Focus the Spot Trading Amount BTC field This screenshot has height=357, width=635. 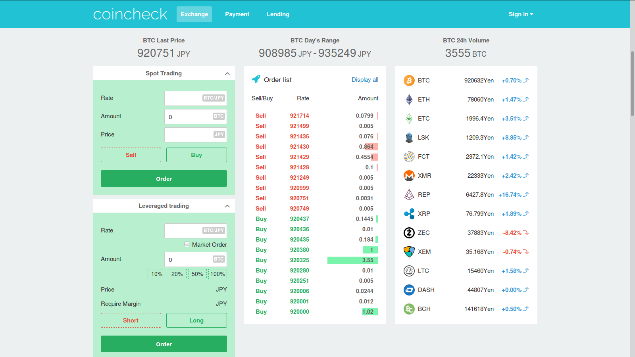click(x=196, y=117)
